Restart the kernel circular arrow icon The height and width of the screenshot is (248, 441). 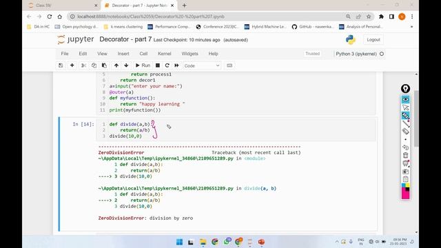[167, 65]
